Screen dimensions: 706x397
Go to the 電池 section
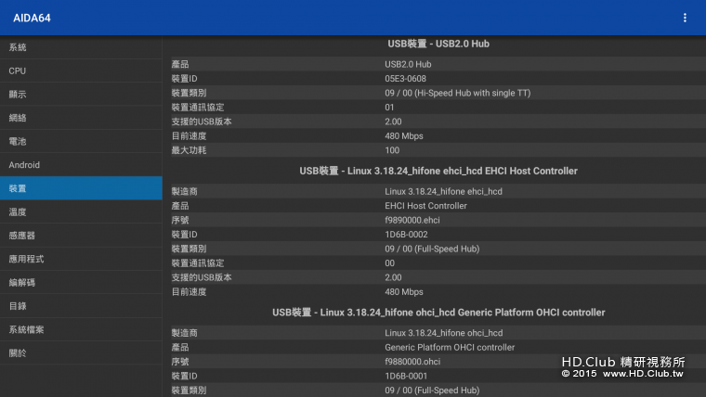click(x=81, y=141)
